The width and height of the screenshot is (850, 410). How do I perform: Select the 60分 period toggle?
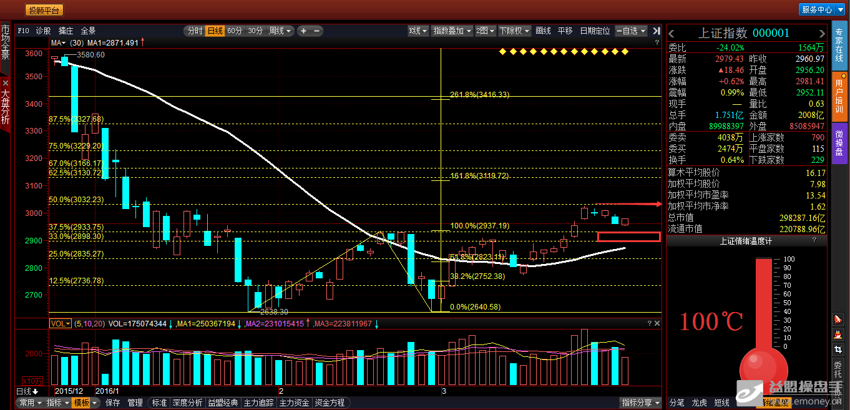click(235, 31)
